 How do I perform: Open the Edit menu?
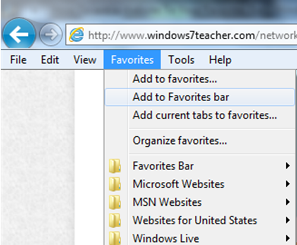50,59
